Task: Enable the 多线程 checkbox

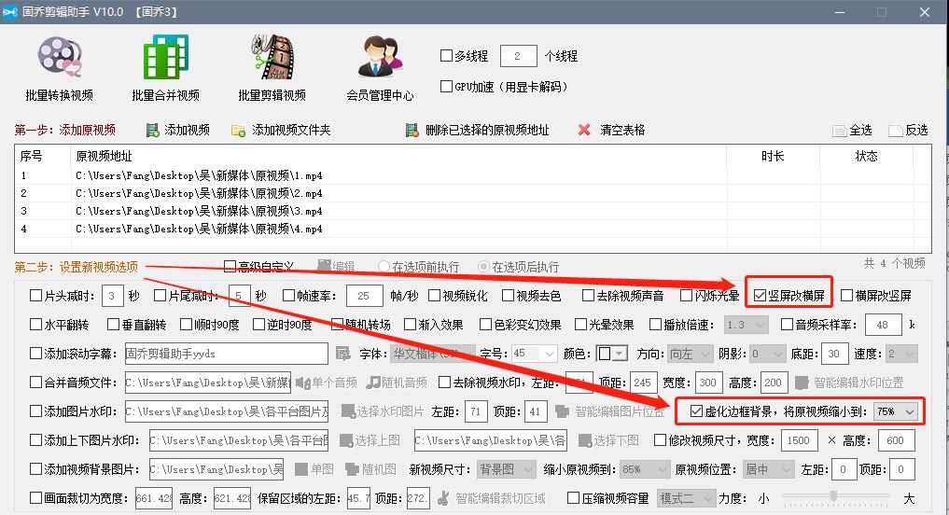Action: click(x=447, y=56)
